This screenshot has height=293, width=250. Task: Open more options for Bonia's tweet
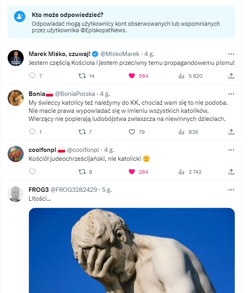[x=231, y=94]
